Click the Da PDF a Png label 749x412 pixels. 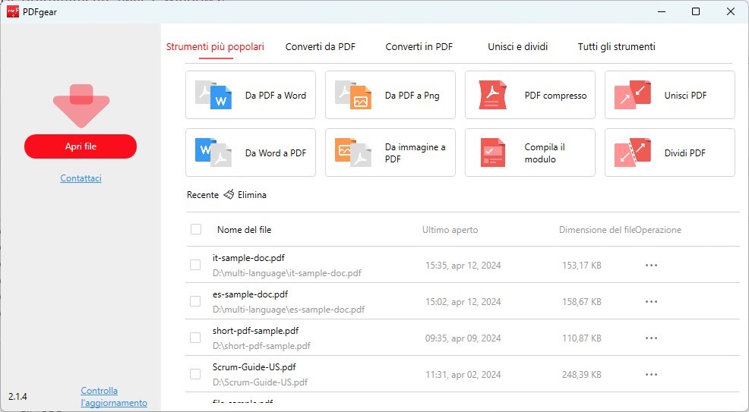[x=412, y=96]
